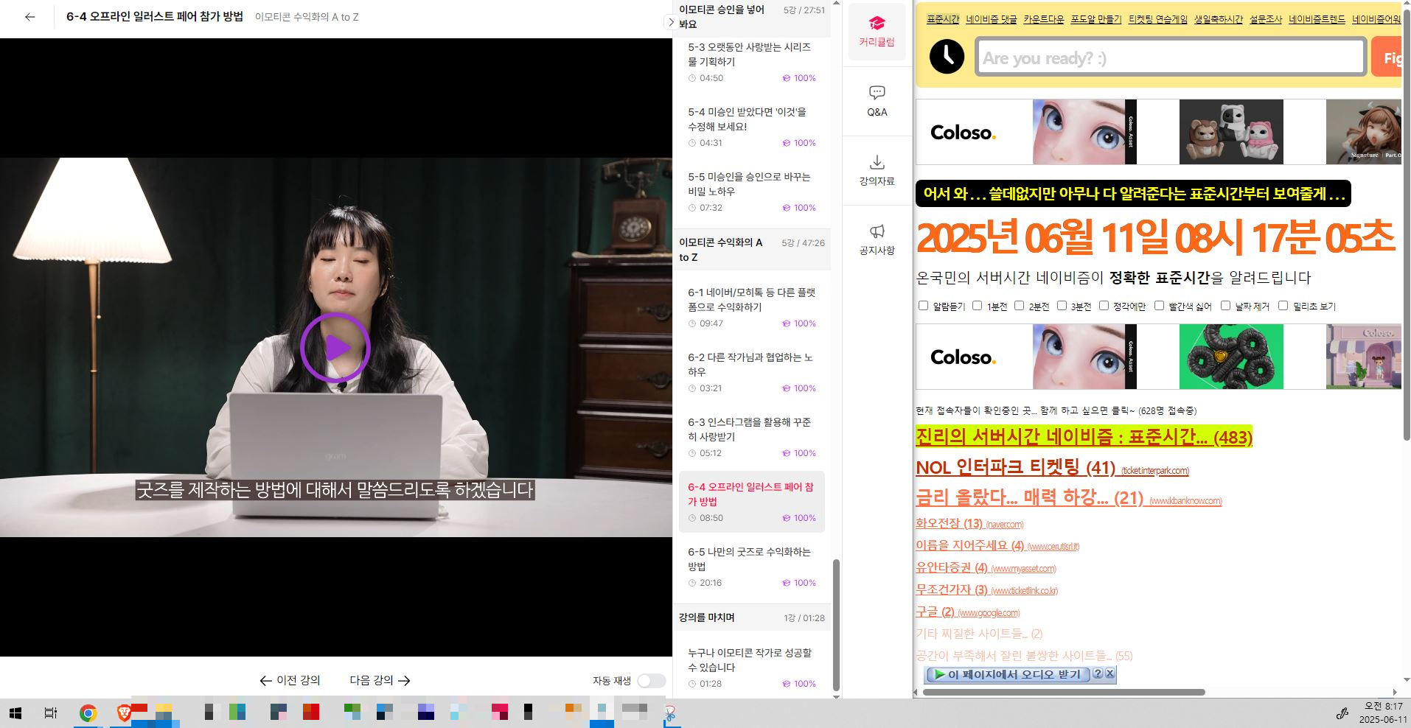Enable the 알람듣기 checkbox
This screenshot has height=728, width=1411.
tap(923, 305)
